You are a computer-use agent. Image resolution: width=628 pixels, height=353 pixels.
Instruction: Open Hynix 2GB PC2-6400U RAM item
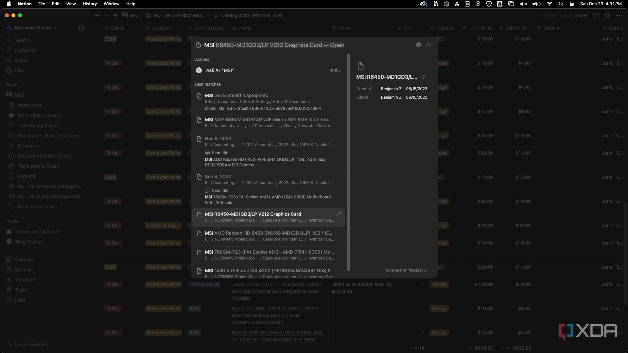275,315
